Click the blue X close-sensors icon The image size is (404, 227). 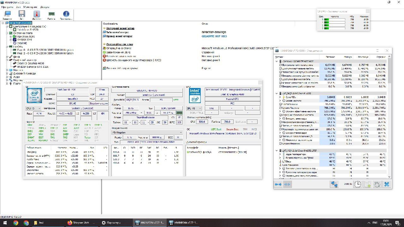(387, 184)
